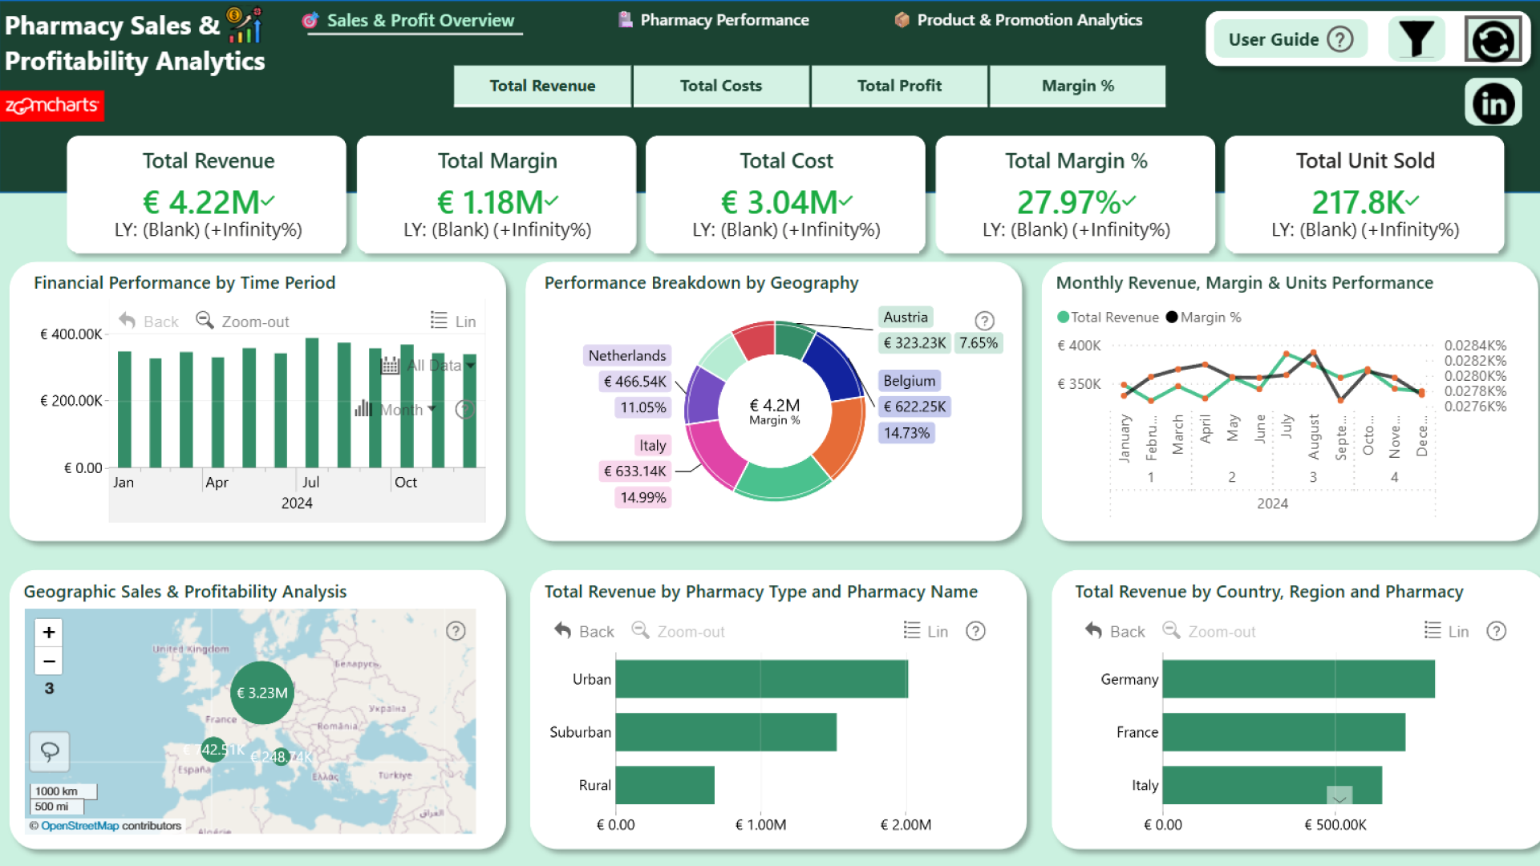
Task: Click help icon on the map panel
Action: 456,631
